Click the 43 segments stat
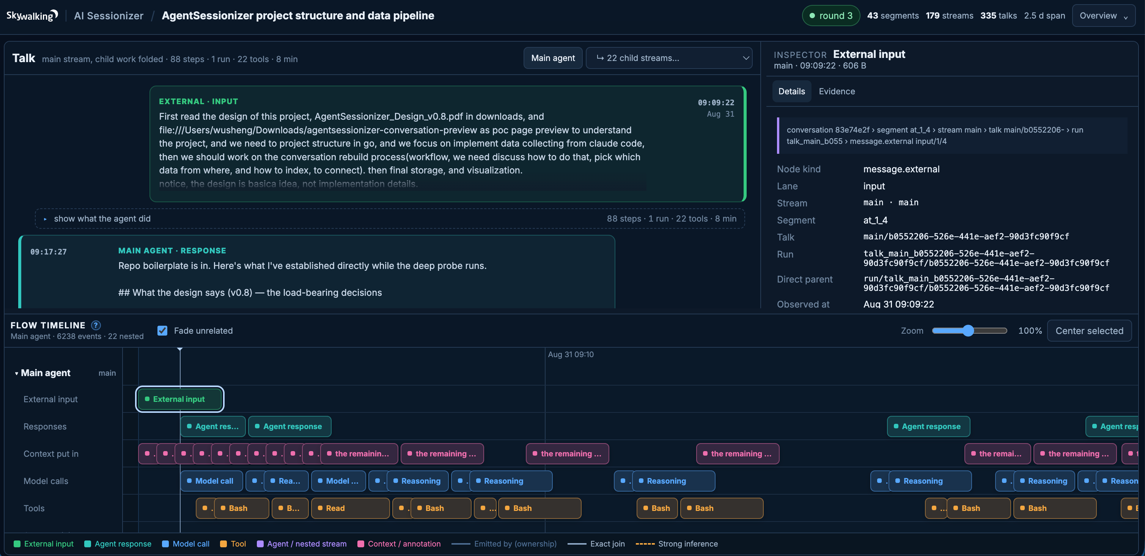 (x=893, y=16)
